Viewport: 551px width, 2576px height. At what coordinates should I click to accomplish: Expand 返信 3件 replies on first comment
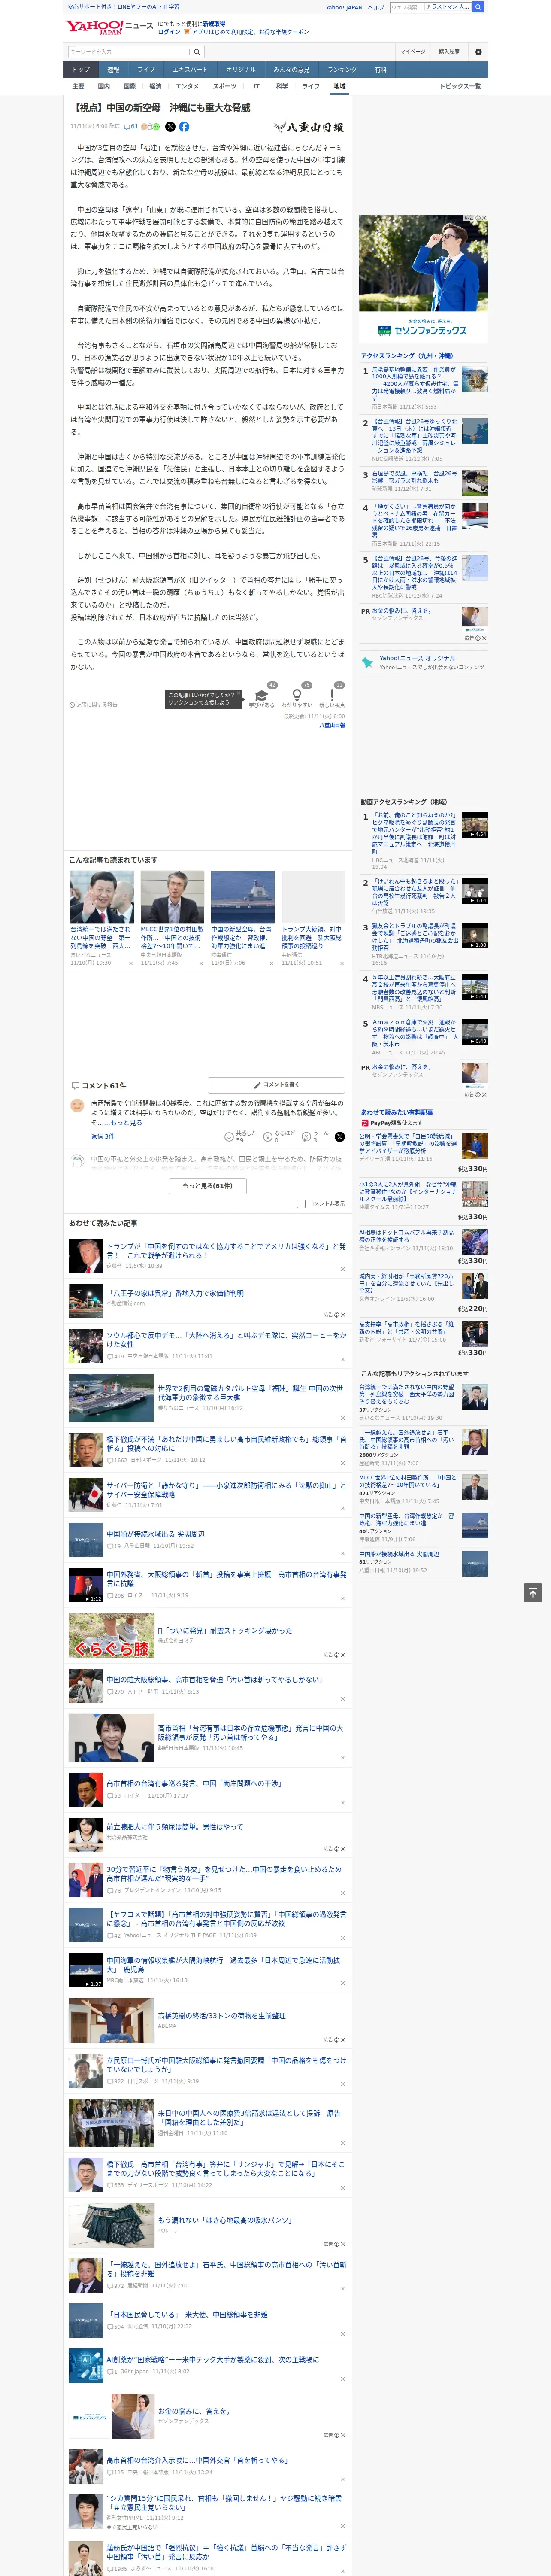tap(103, 1136)
